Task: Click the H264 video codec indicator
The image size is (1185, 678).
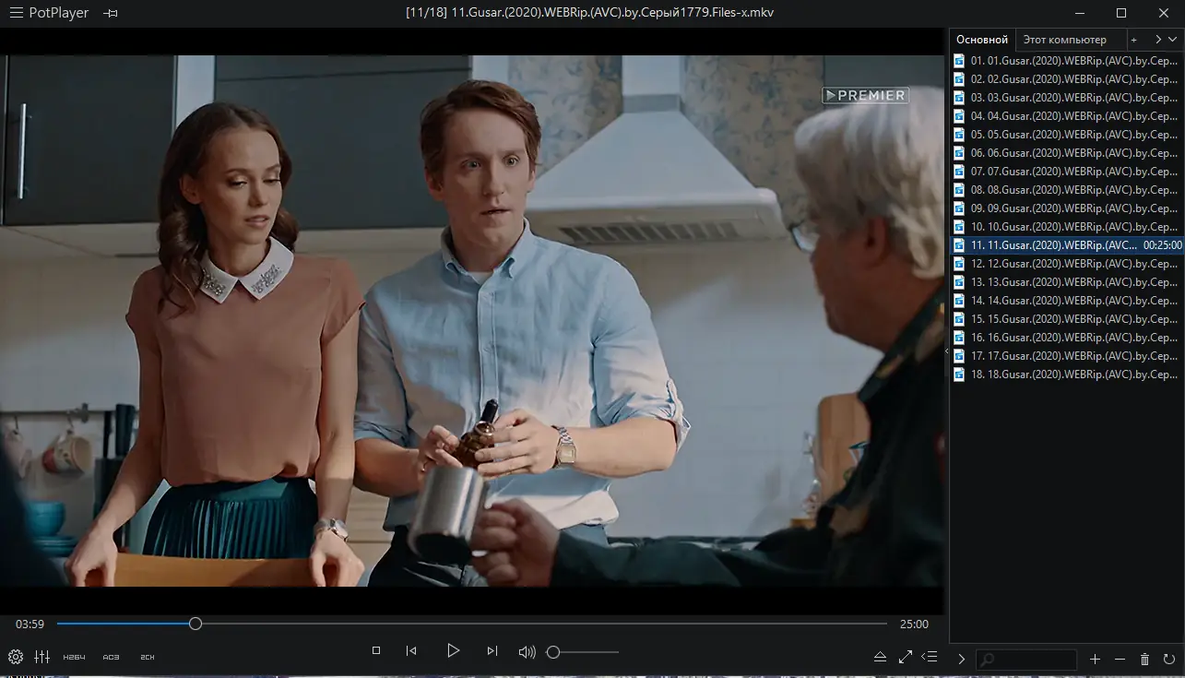Action: [74, 657]
